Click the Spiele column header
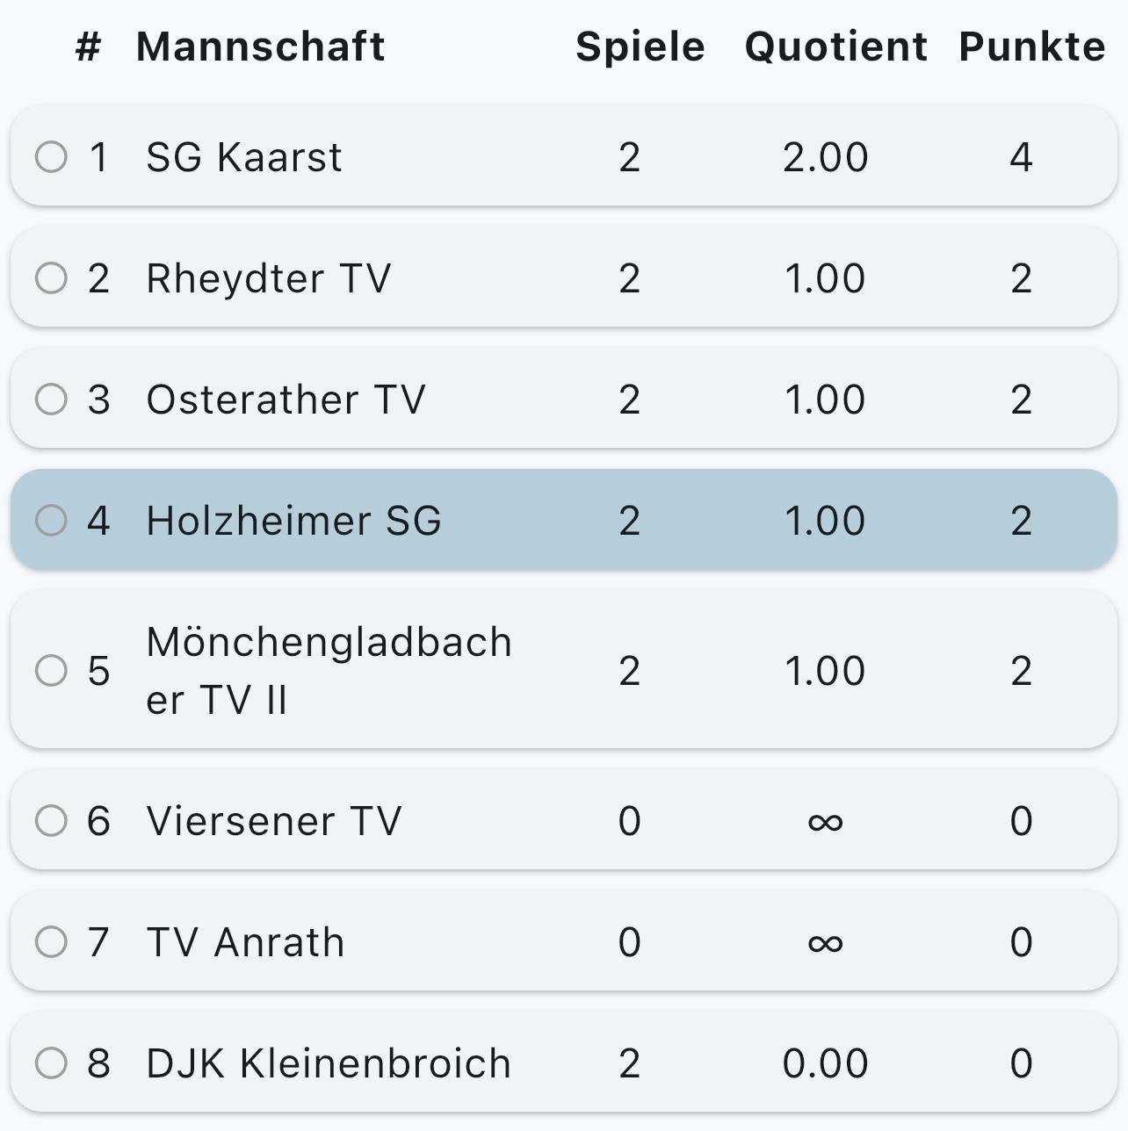The width and height of the screenshot is (1128, 1131). click(640, 47)
